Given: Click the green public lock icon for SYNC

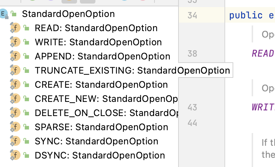Looking at the screenshot, I should pyautogui.click(x=26, y=141).
